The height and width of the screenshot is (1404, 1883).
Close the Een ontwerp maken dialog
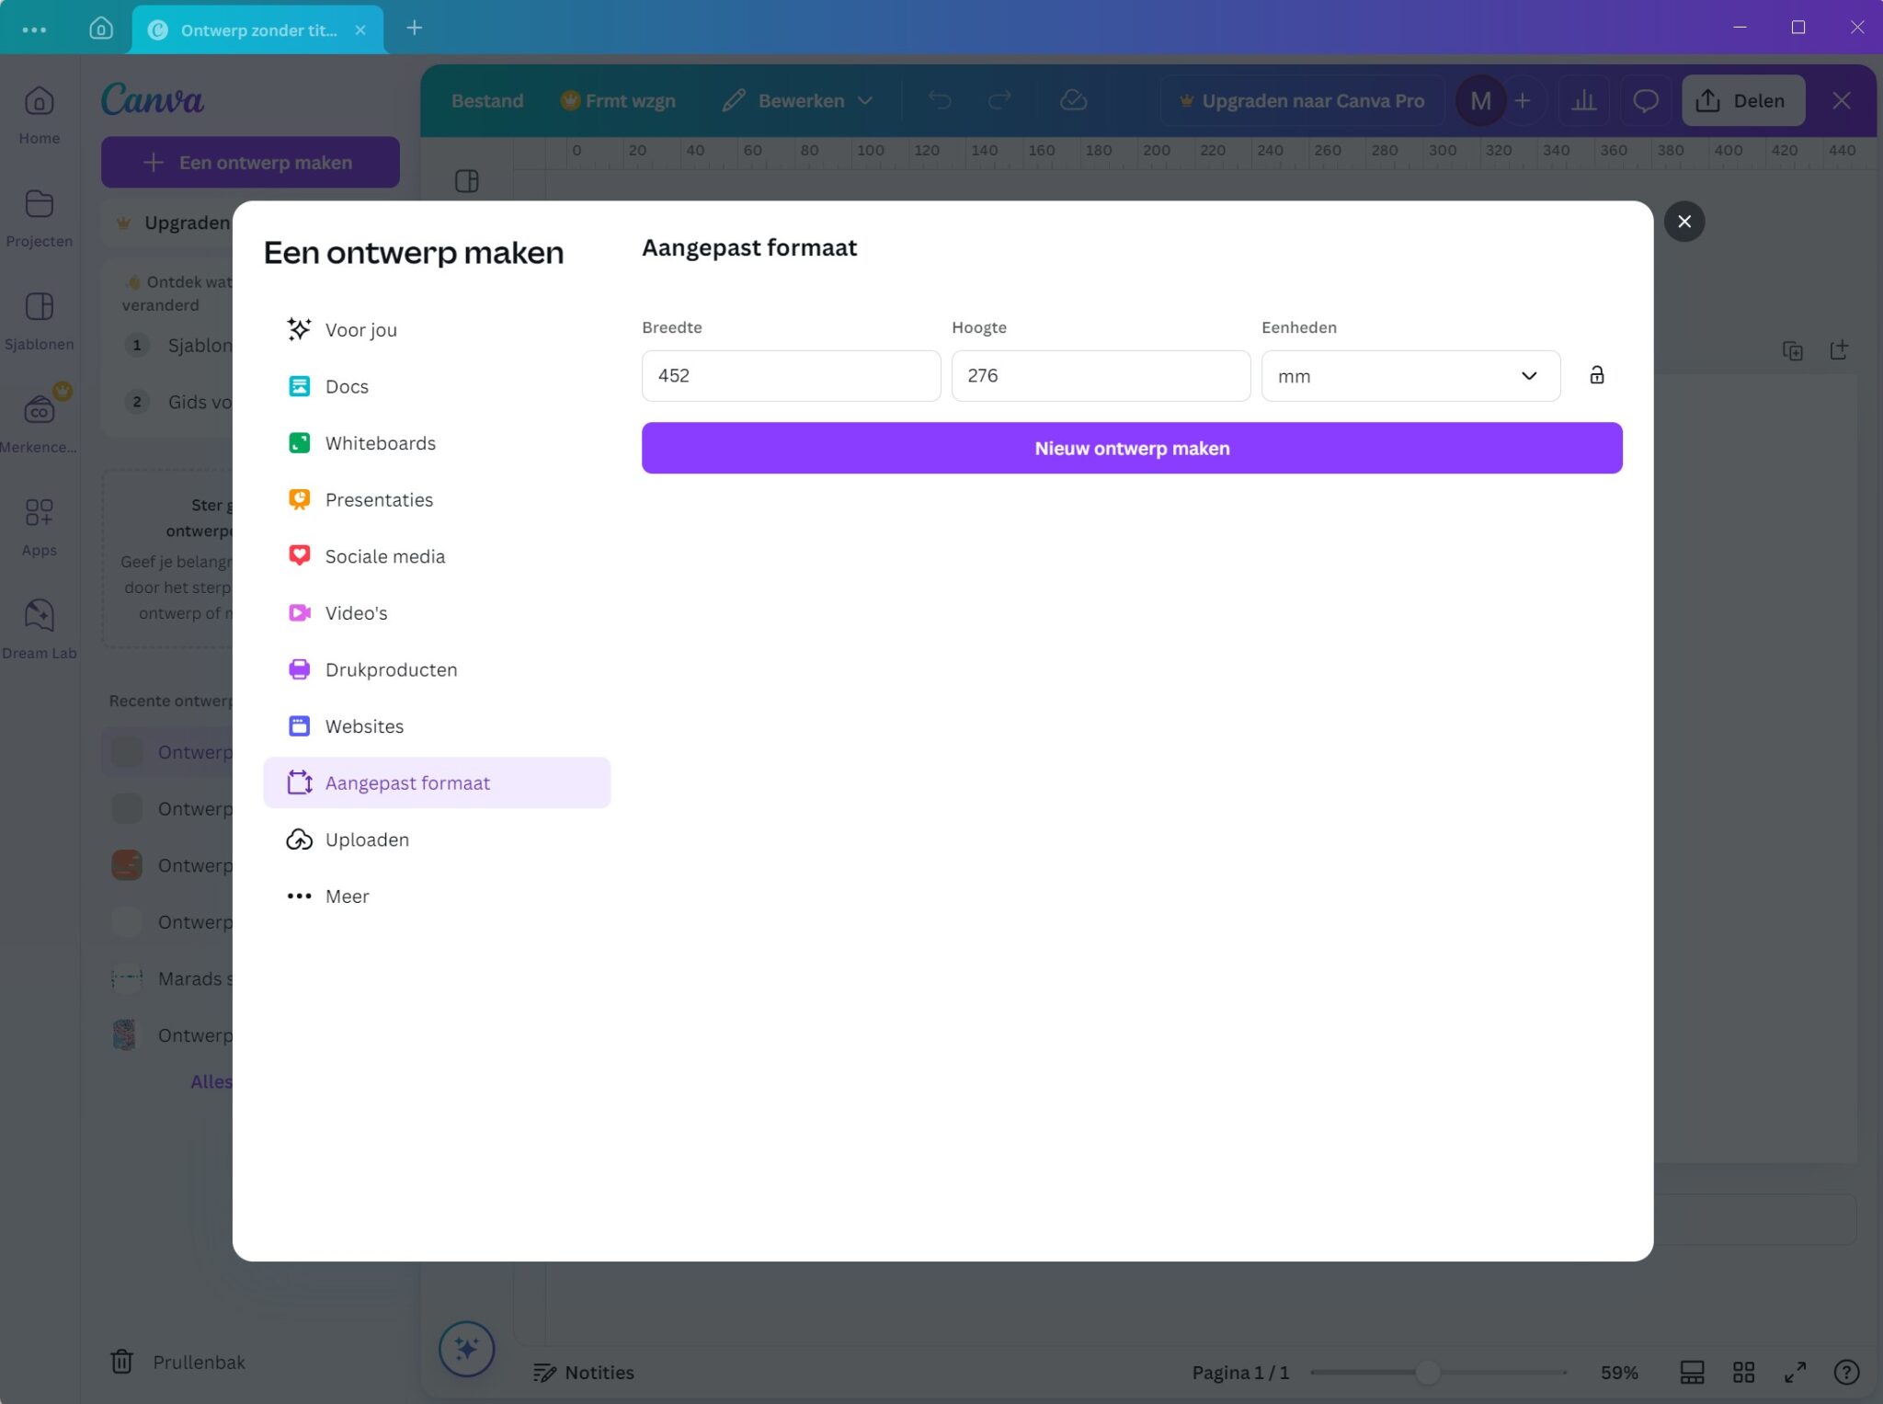click(x=1683, y=222)
